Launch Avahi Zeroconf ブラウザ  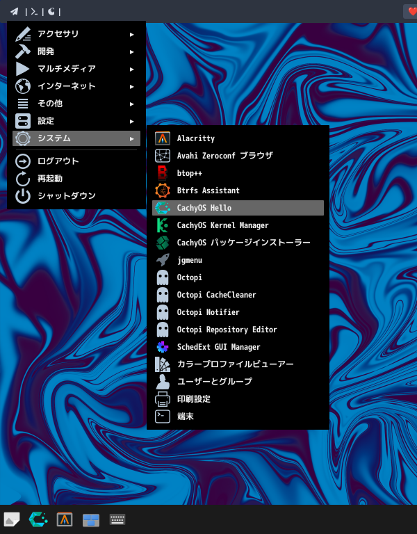point(238,156)
